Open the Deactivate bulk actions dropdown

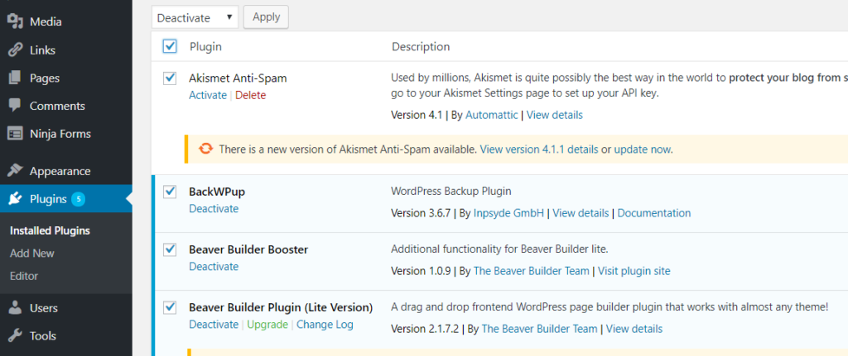[x=195, y=17]
